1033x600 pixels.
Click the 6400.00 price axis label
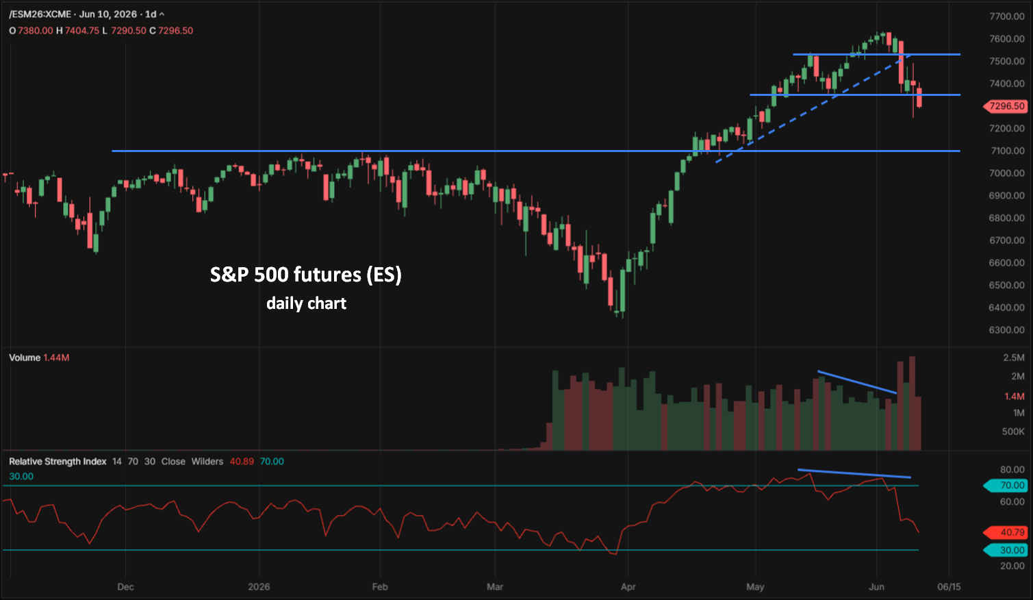click(1007, 308)
